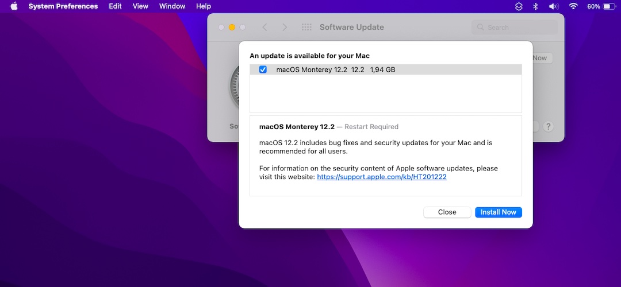Image resolution: width=621 pixels, height=287 pixels.
Task: Open the Window menu
Action: click(x=172, y=6)
